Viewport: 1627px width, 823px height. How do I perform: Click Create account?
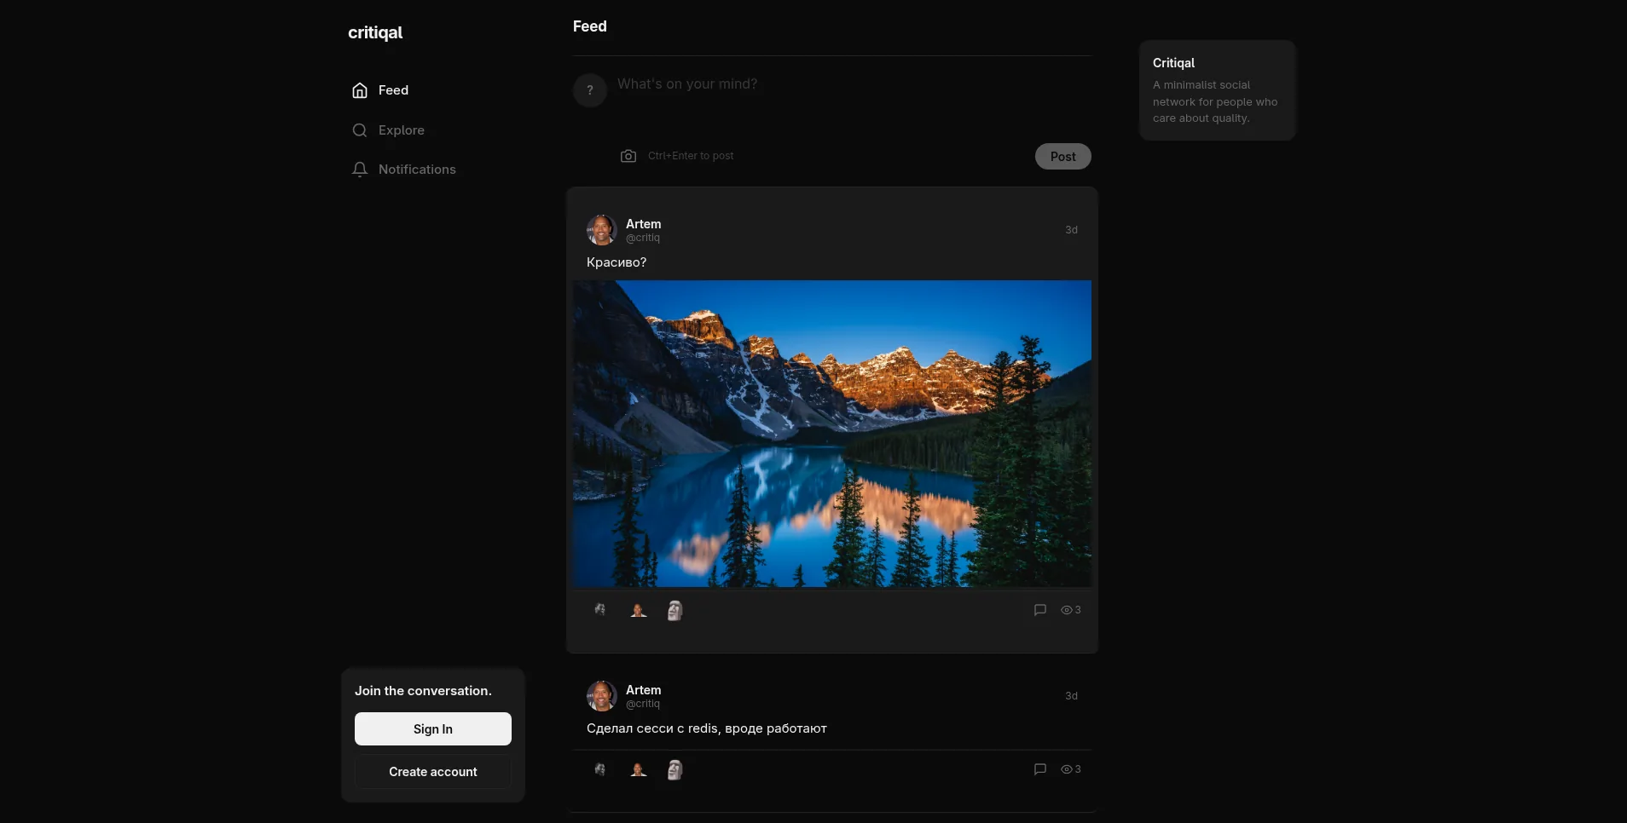tap(433, 772)
